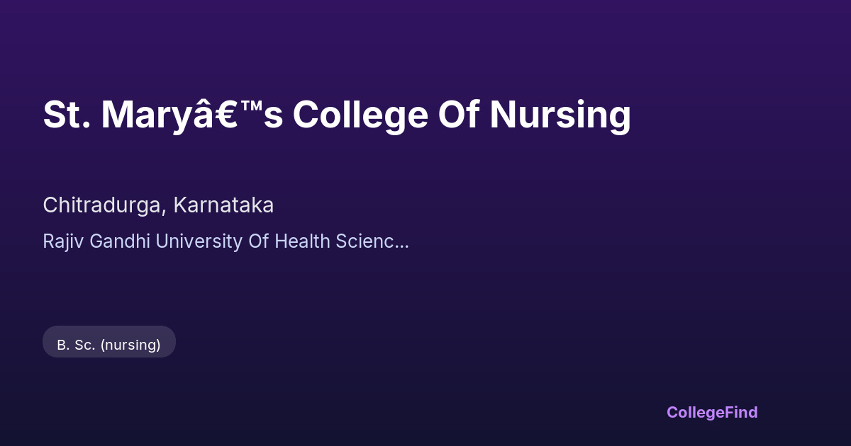851x446 pixels.
Task: Open the Chitradurga, Karnataka location text
Action: click(x=158, y=205)
